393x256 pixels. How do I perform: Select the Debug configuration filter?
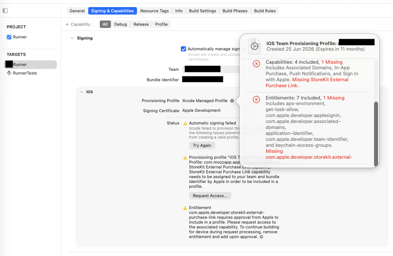click(121, 24)
